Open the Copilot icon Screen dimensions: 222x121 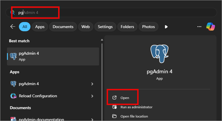pos(210,27)
